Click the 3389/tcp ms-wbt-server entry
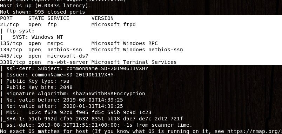The image size is (282, 134). 88,62
